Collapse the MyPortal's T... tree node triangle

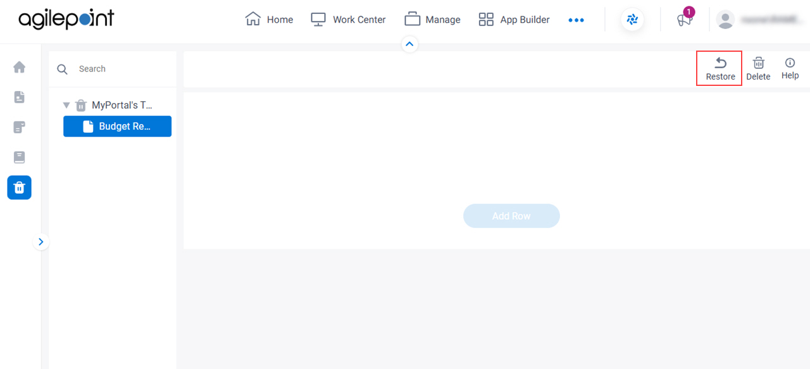point(66,106)
